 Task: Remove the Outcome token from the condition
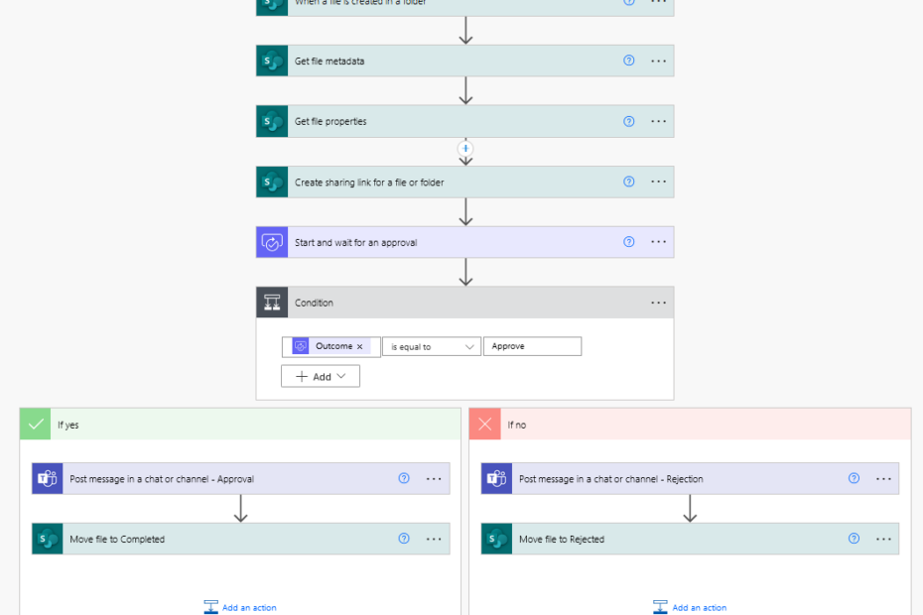359,346
